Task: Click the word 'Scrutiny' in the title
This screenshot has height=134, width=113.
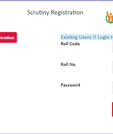Action: (x=38, y=13)
